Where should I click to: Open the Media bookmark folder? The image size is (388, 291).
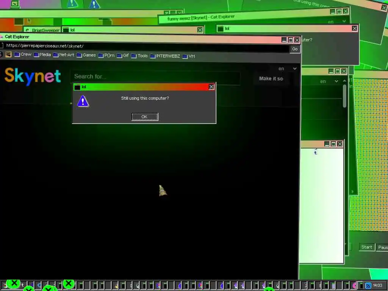click(x=42, y=55)
